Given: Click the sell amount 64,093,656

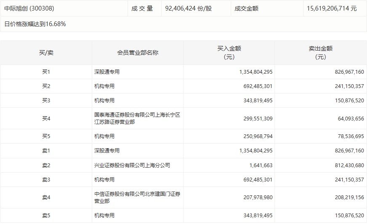Looking at the screenshot, I should pyautogui.click(x=351, y=119).
